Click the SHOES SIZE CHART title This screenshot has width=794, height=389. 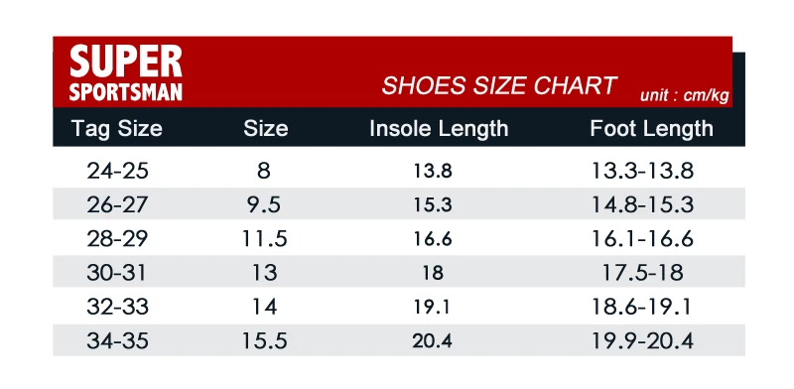tap(499, 85)
